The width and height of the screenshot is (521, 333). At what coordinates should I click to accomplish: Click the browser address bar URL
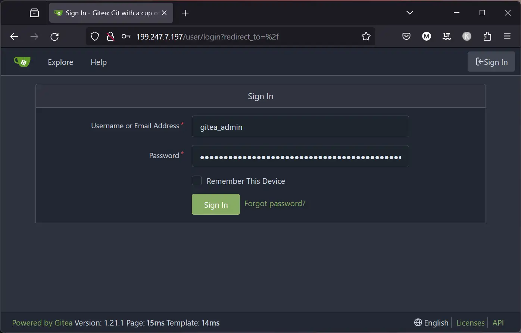point(208,37)
